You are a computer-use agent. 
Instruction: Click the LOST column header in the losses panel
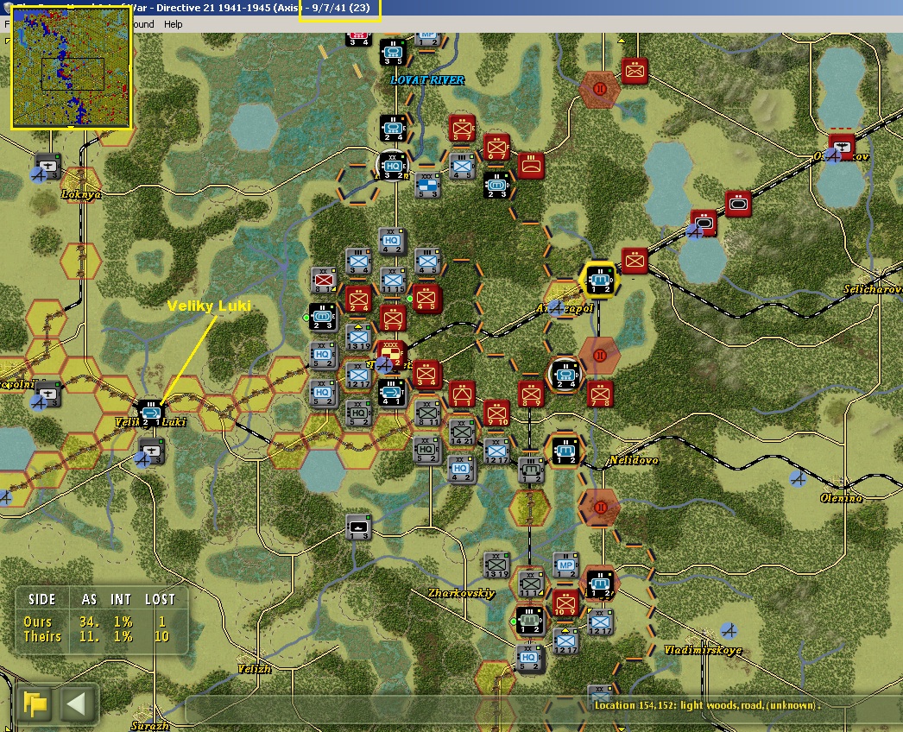160,600
